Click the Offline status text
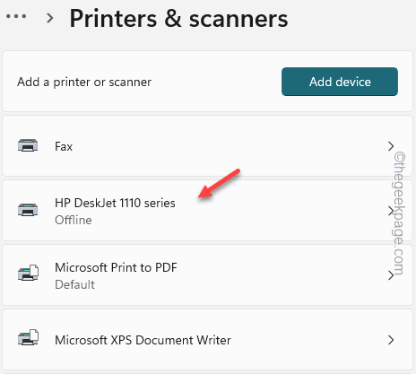Viewport: 416px width, 374px height. click(74, 220)
